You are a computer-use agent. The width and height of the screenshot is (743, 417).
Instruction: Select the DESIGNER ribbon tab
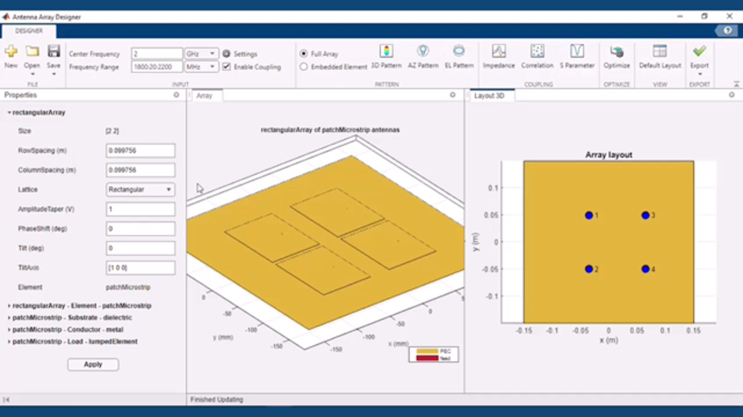[x=28, y=31]
